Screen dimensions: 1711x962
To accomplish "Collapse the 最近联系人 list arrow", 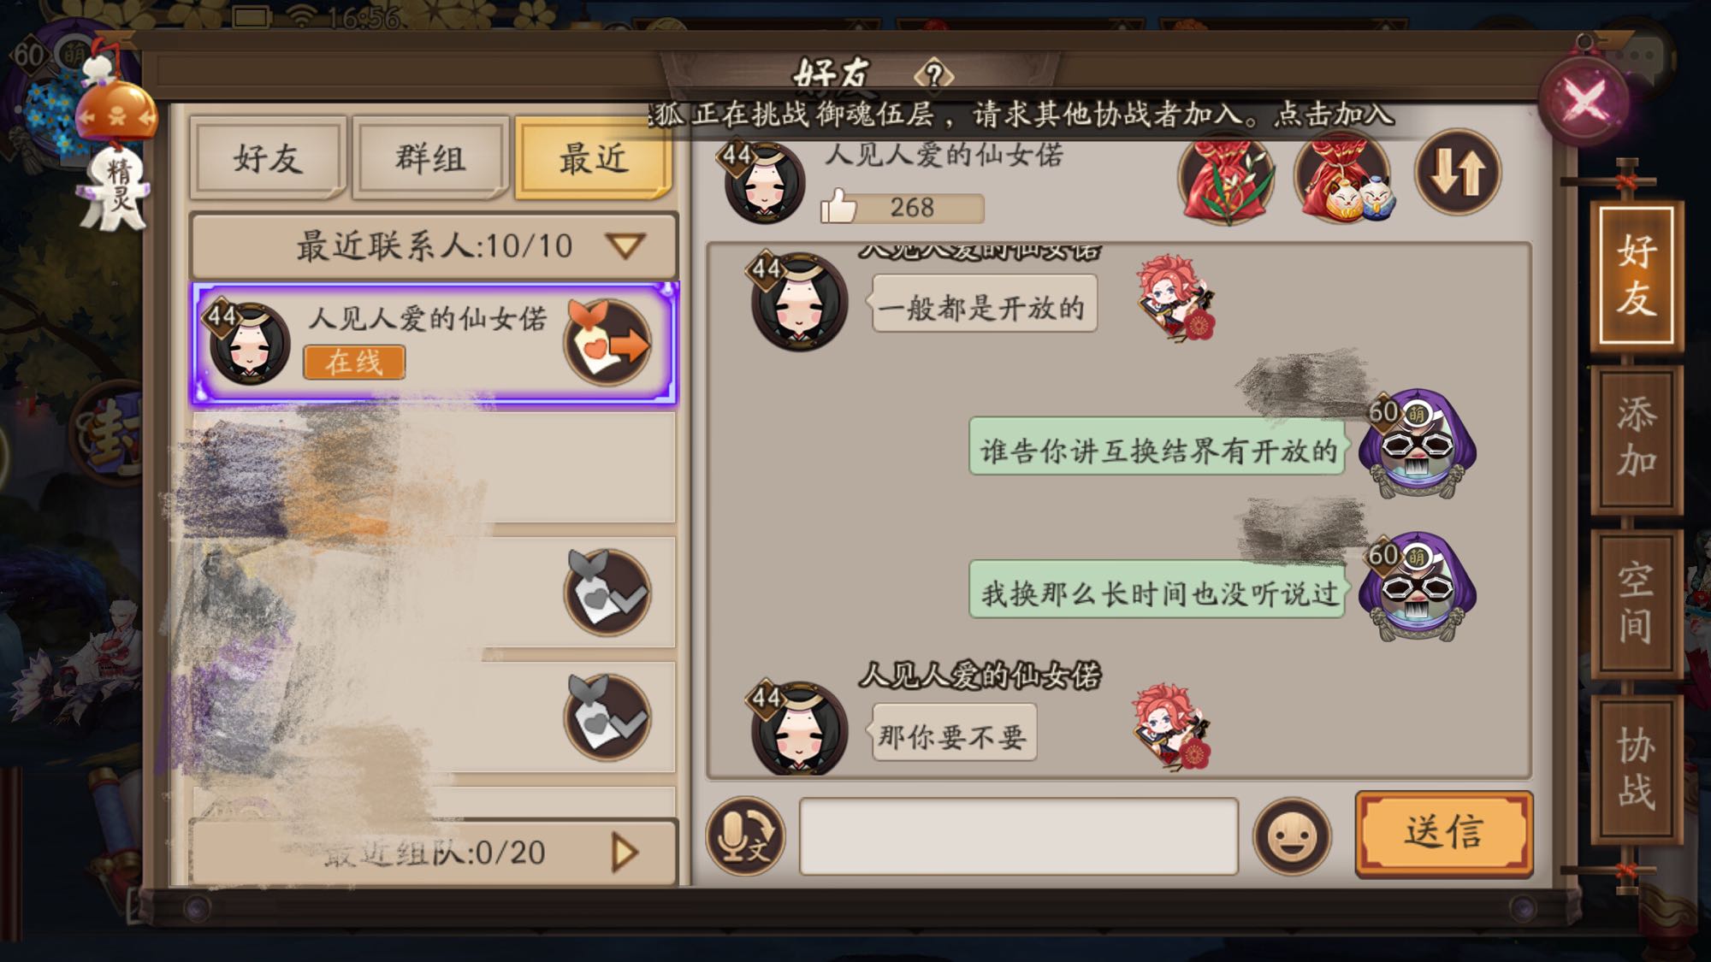I will pyautogui.click(x=625, y=246).
